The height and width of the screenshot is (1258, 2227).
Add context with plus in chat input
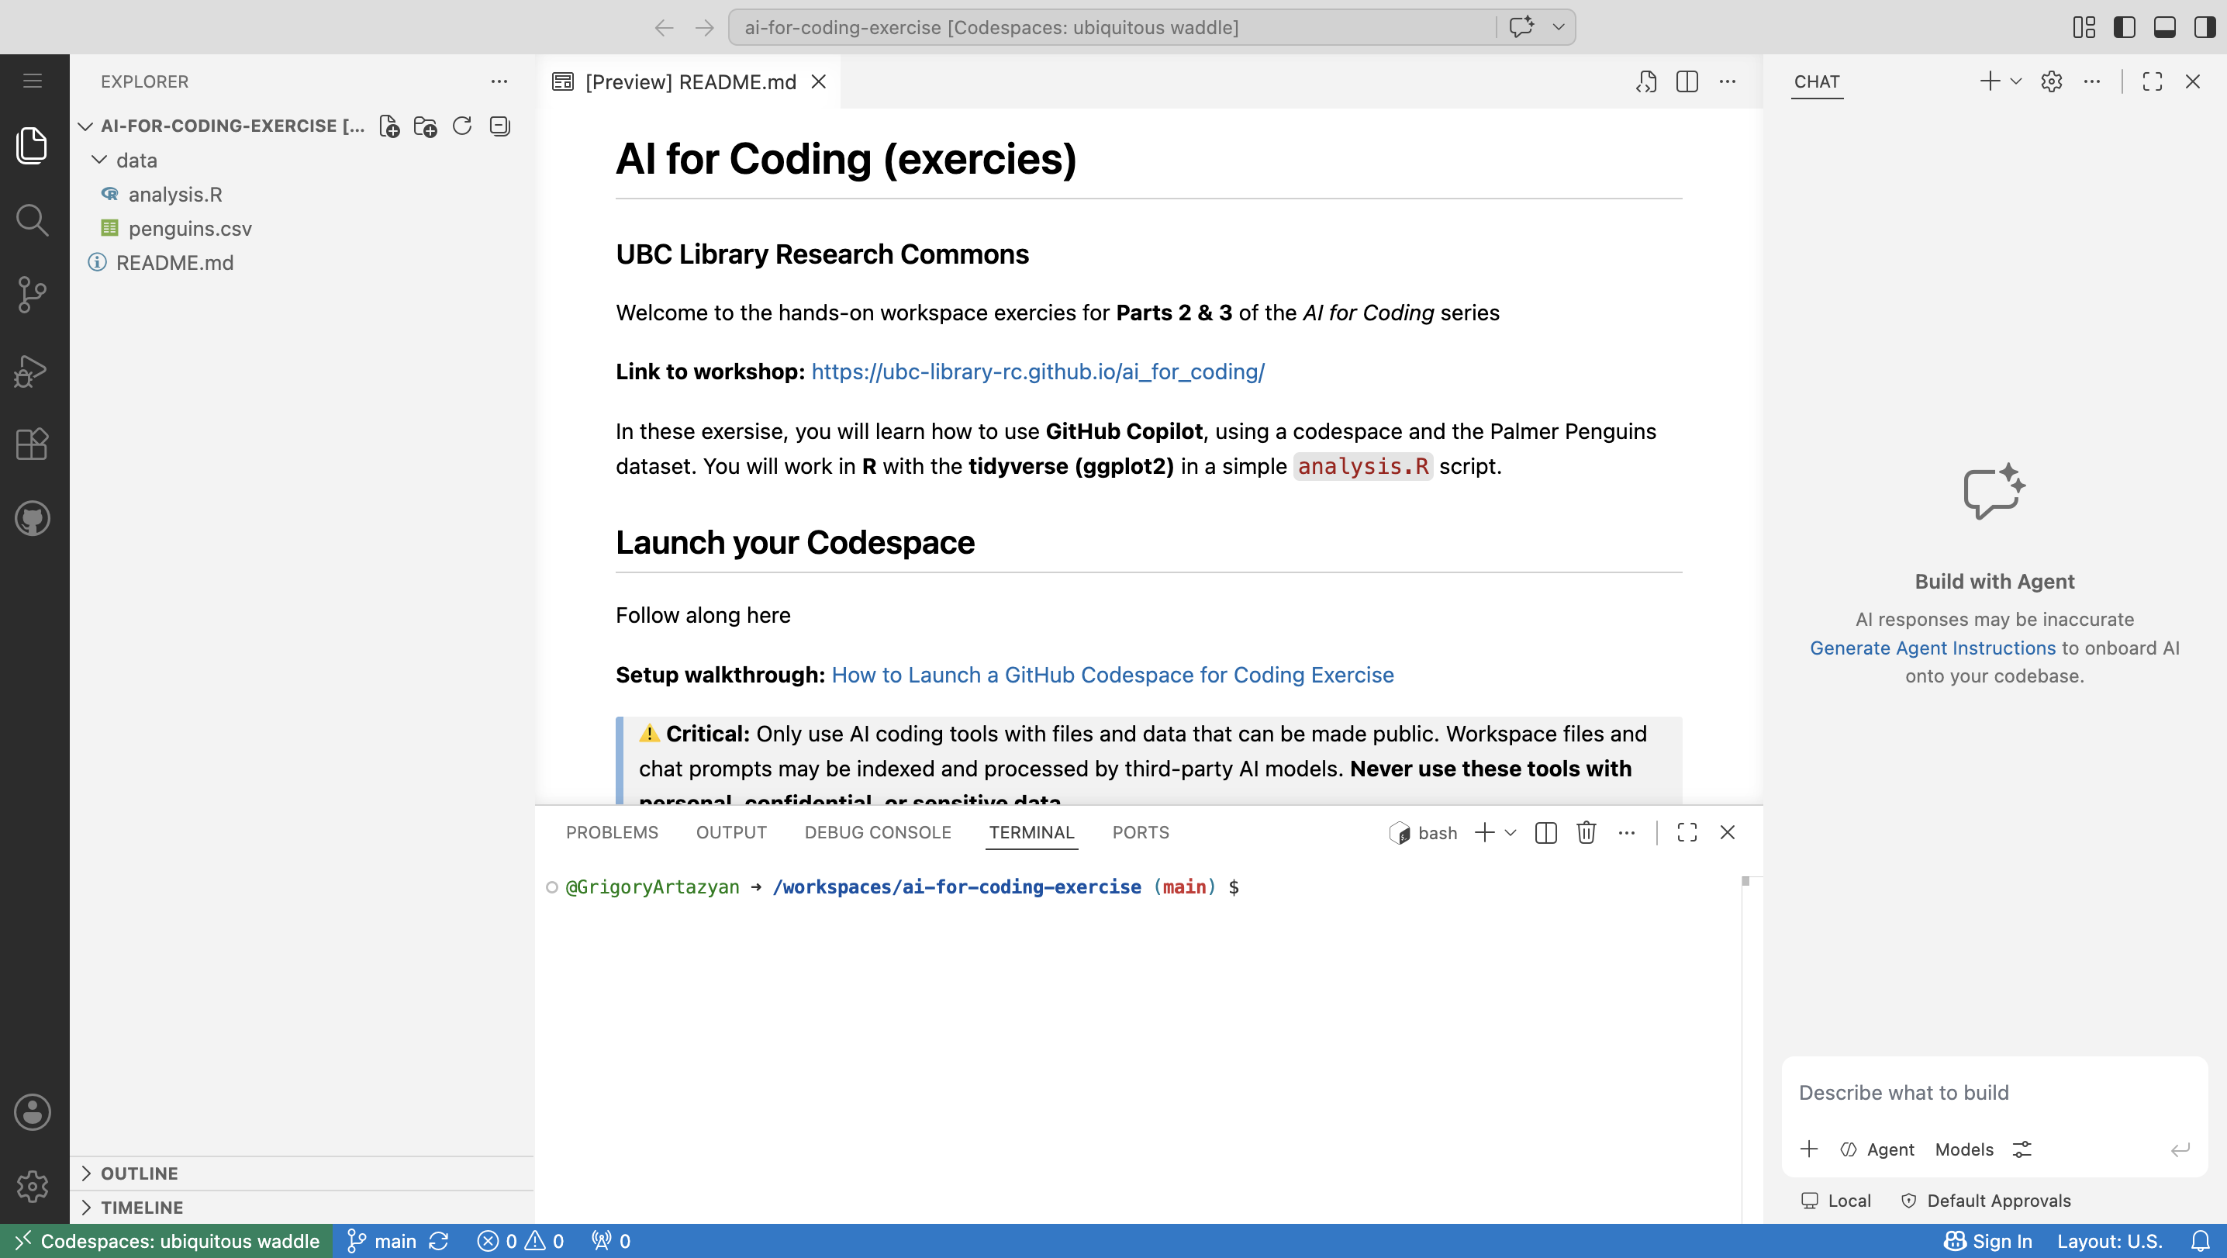[x=1810, y=1149]
